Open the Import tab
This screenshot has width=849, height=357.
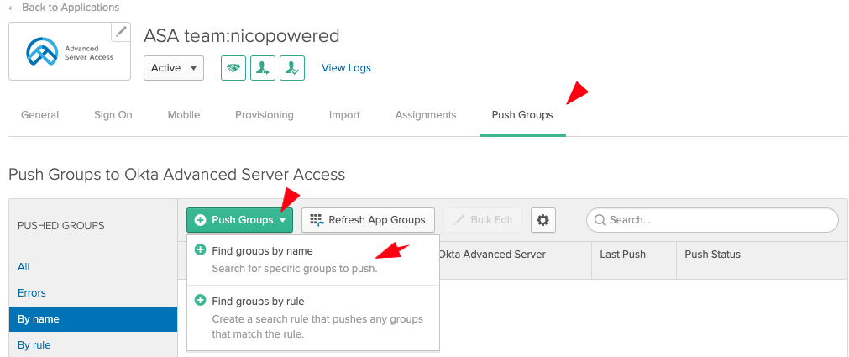click(344, 115)
